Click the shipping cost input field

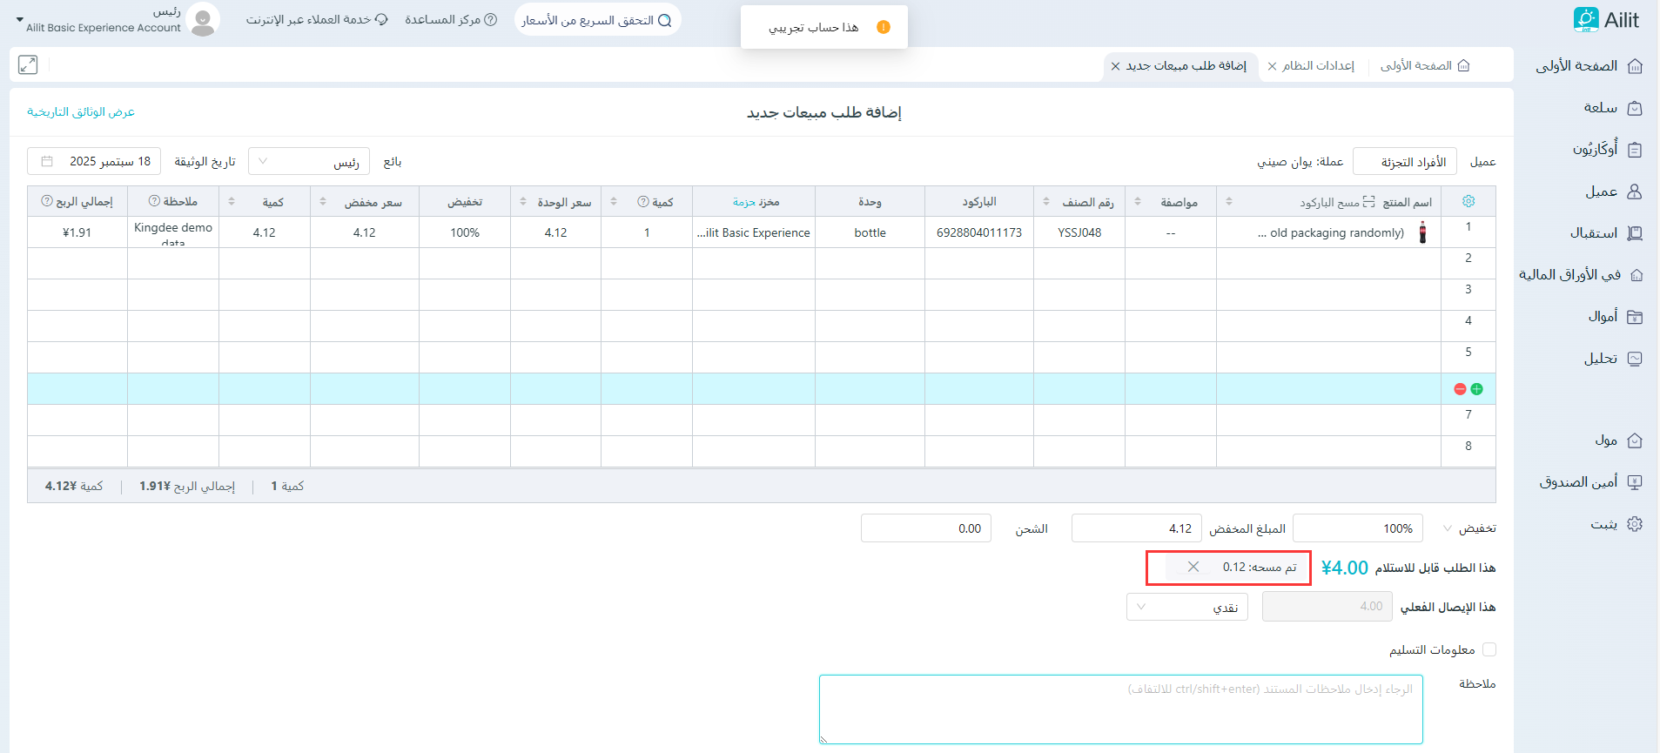925,528
